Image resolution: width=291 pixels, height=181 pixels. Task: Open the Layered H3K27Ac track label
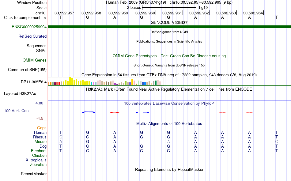point(20,94)
